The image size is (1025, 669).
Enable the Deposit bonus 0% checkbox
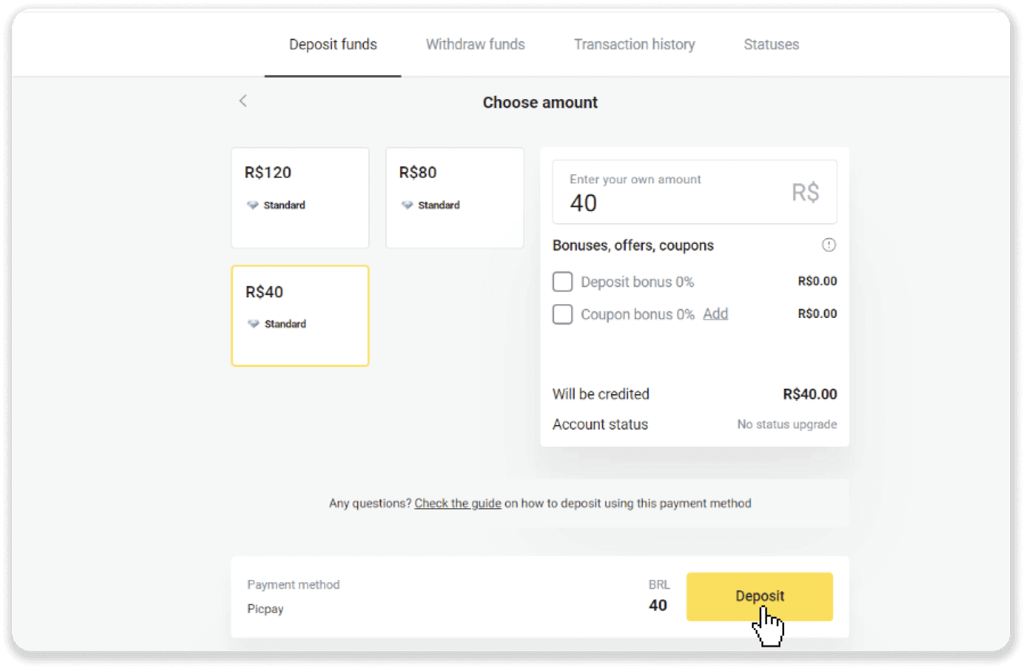coord(562,281)
